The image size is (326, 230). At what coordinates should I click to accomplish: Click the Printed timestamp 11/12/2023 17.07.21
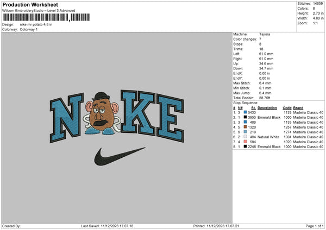223,226
